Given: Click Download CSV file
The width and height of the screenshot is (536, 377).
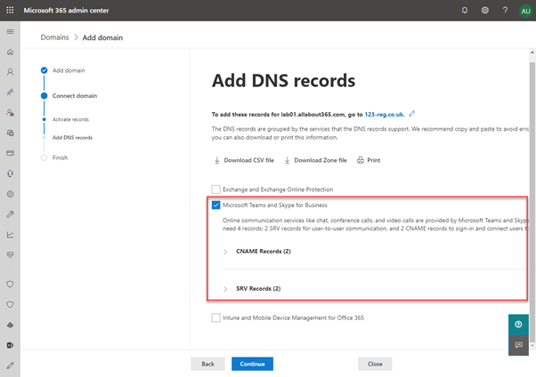Looking at the screenshot, I should click(x=244, y=160).
